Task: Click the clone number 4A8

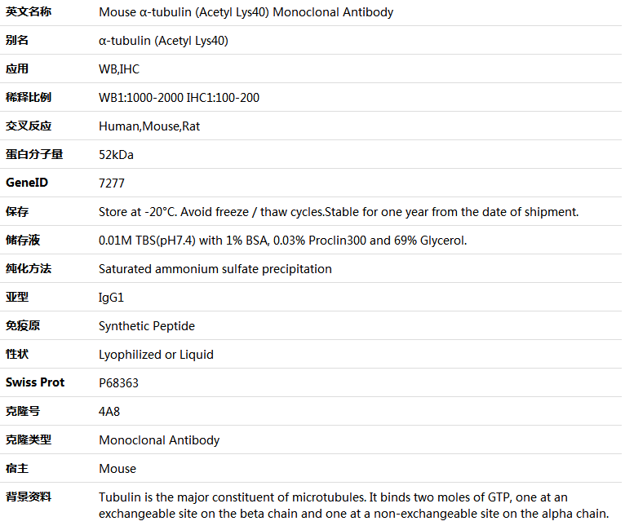Action: [x=109, y=412]
